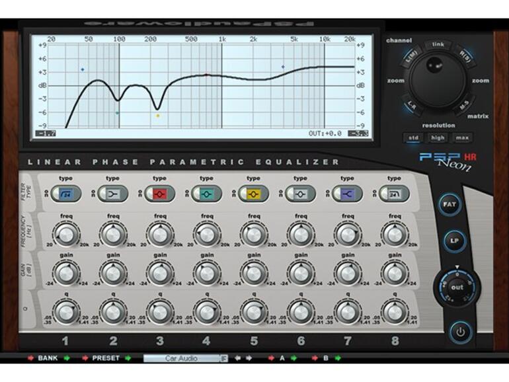The height and width of the screenshot is (382, 509).
Task: Toggle band 4 on switch
Action: 196,194
